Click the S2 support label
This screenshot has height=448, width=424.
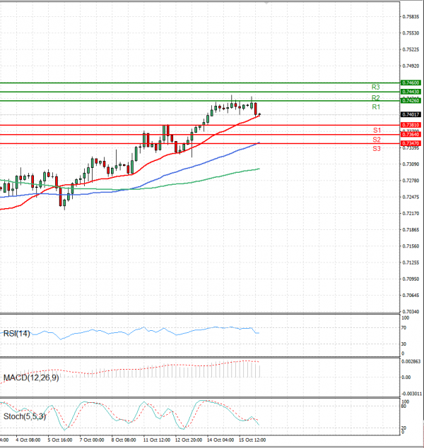pos(377,140)
